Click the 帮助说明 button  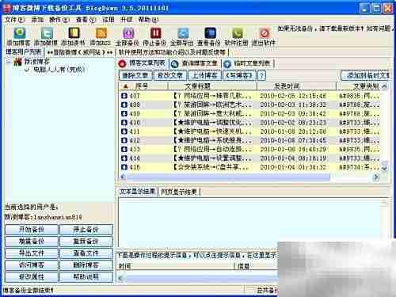tap(86, 276)
